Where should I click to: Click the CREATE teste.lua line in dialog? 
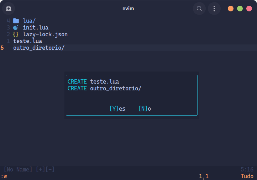[x=93, y=81]
